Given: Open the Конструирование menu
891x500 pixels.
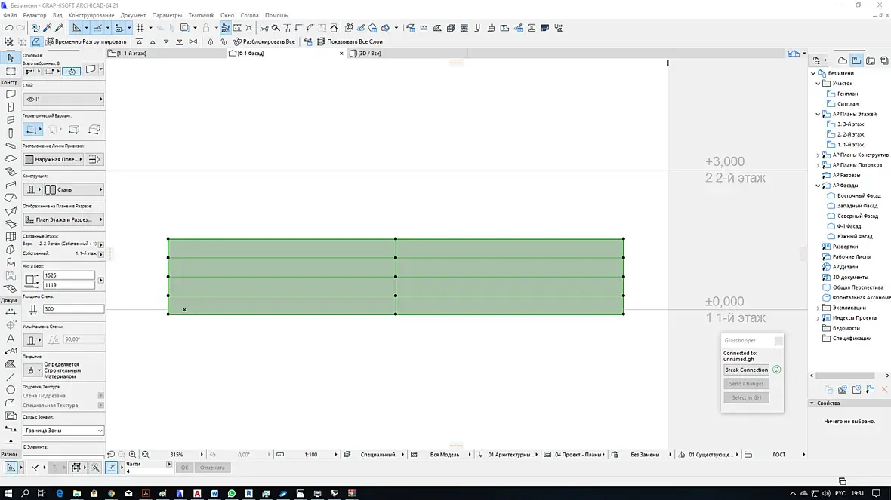Looking at the screenshot, I should point(91,15).
